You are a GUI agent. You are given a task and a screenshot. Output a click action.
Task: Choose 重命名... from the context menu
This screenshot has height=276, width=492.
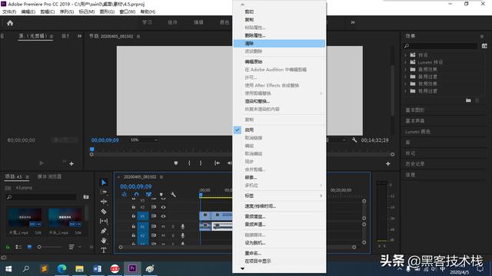click(279, 253)
